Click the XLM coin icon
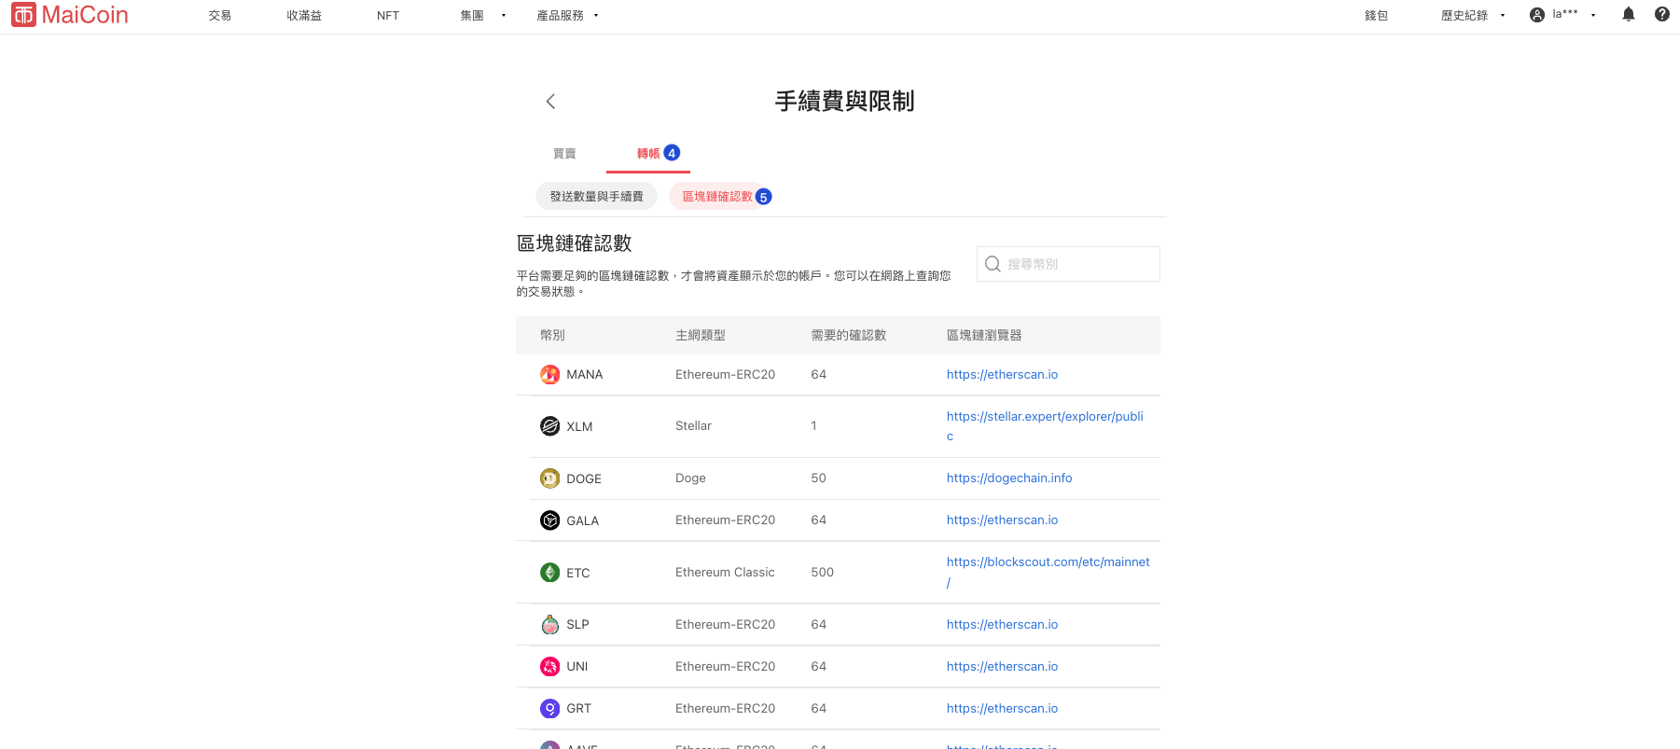 click(x=550, y=426)
